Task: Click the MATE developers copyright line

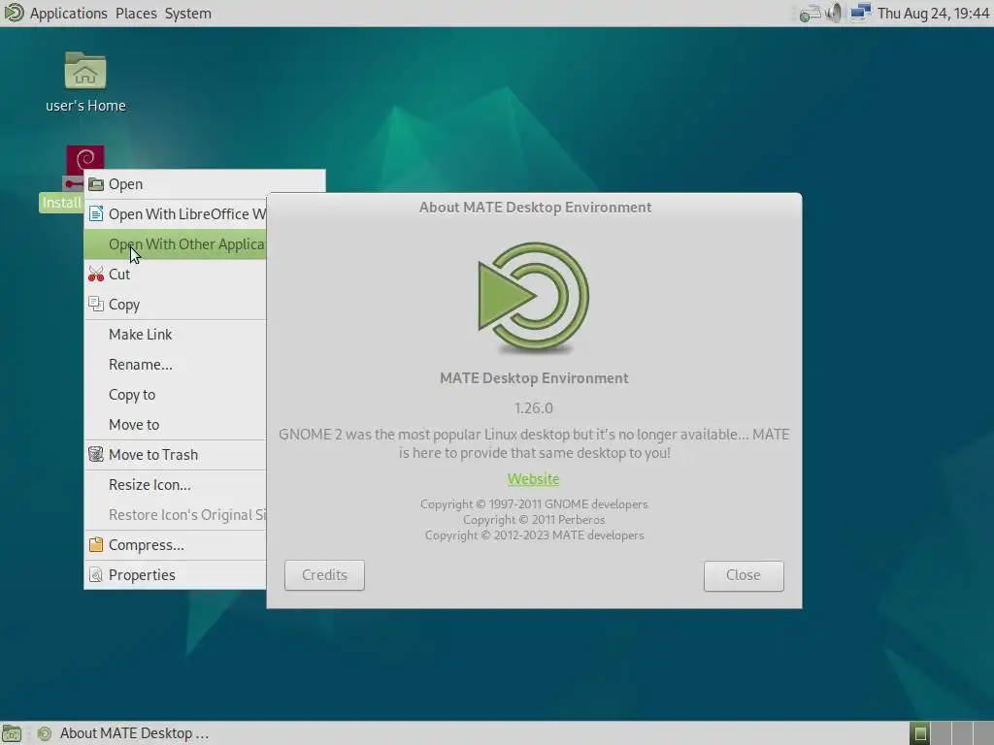Action: point(534,535)
